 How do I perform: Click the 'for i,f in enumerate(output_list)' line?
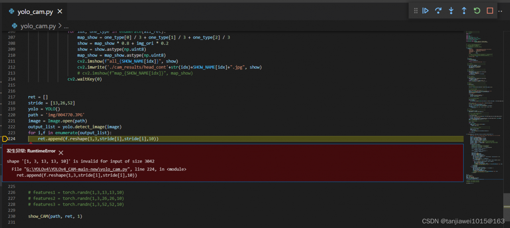pos(70,133)
